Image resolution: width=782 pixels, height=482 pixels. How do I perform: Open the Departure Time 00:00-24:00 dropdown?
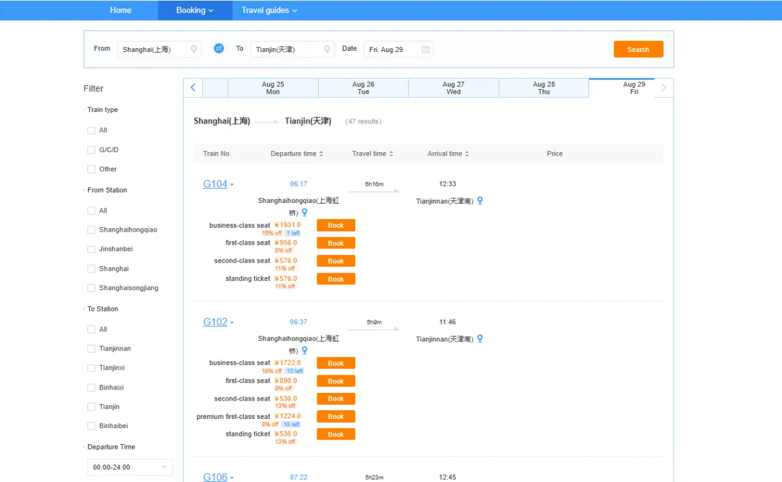(x=130, y=467)
